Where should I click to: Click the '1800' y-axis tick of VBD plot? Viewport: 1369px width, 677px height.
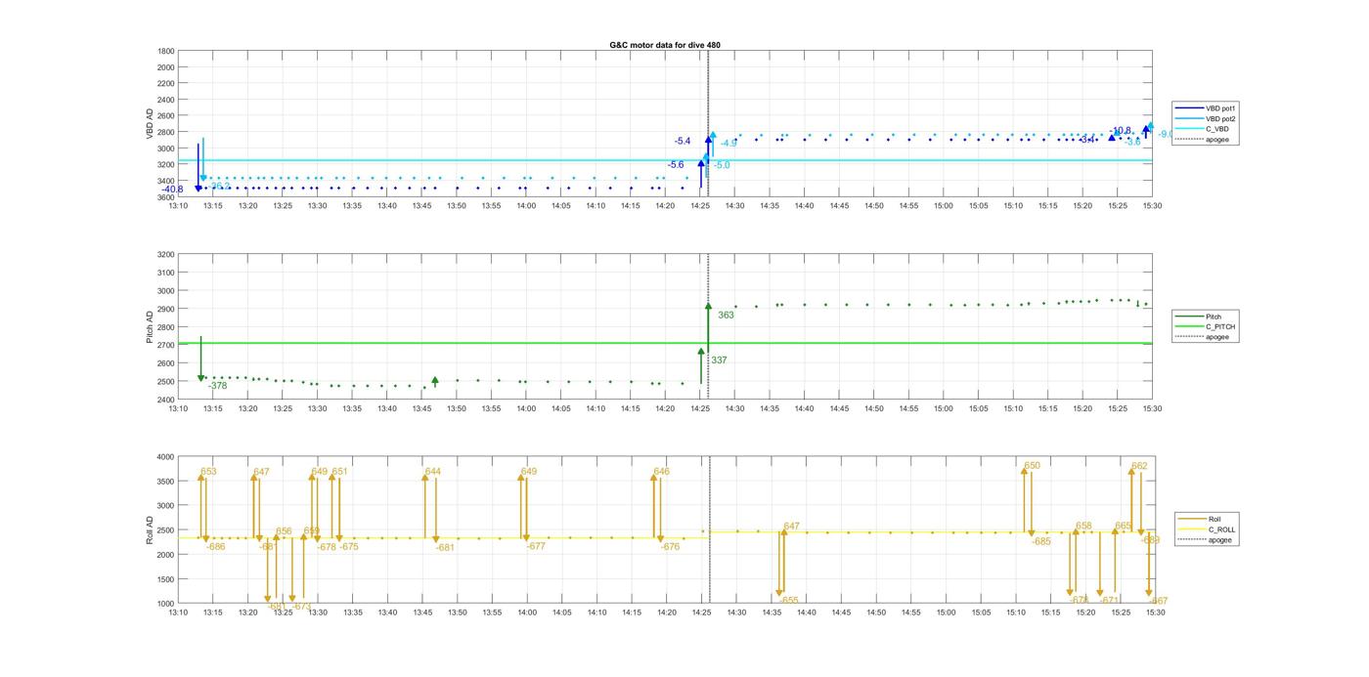pos(166,51)
